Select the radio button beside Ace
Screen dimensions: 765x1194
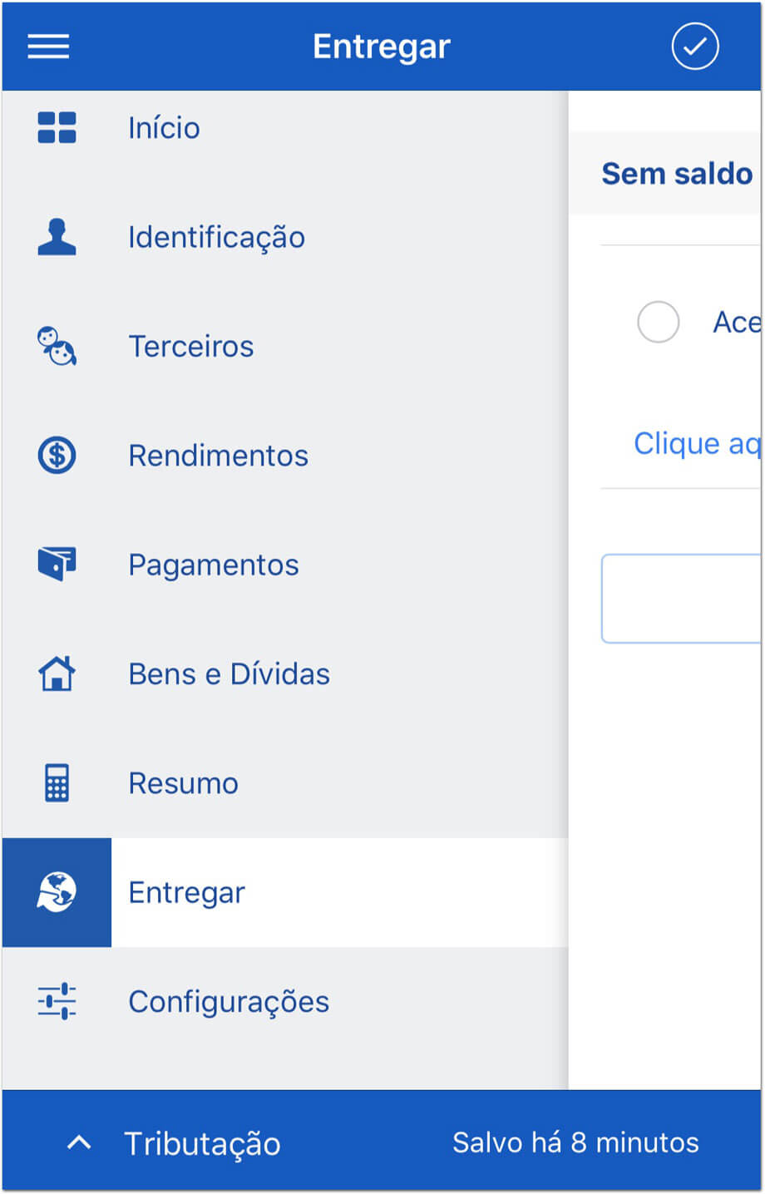pyautogui.click(x=658, y=322)
